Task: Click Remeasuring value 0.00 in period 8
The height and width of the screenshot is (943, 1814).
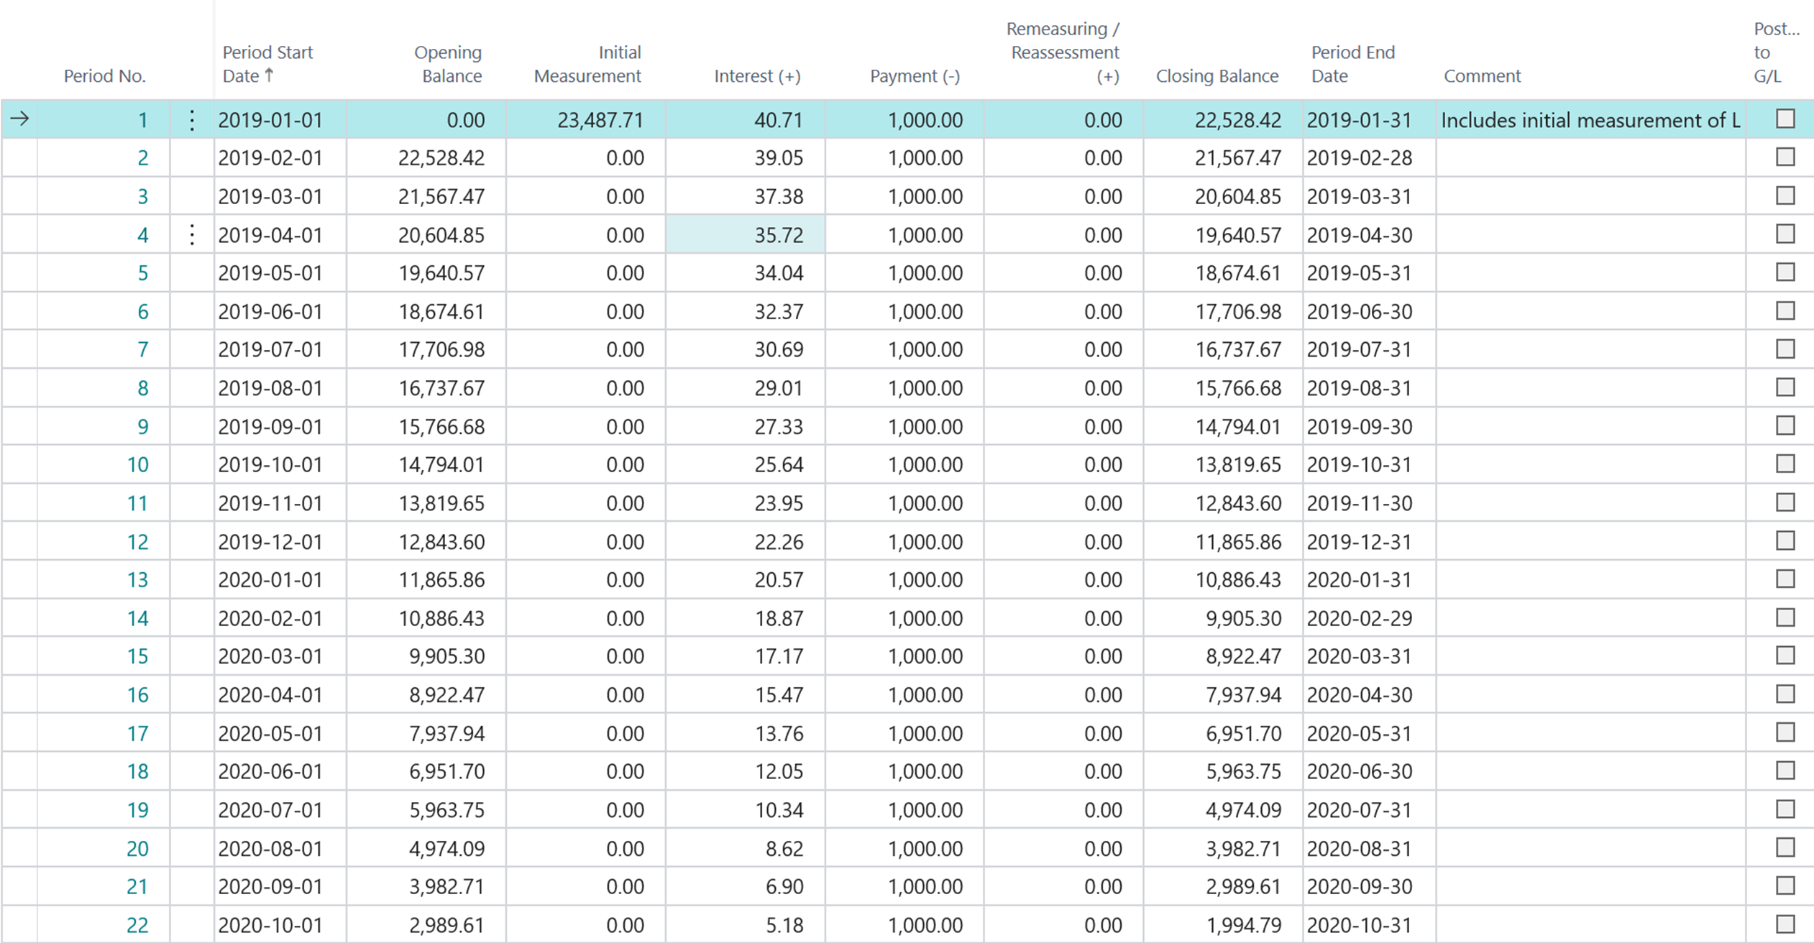Action: click(1102, 388)
